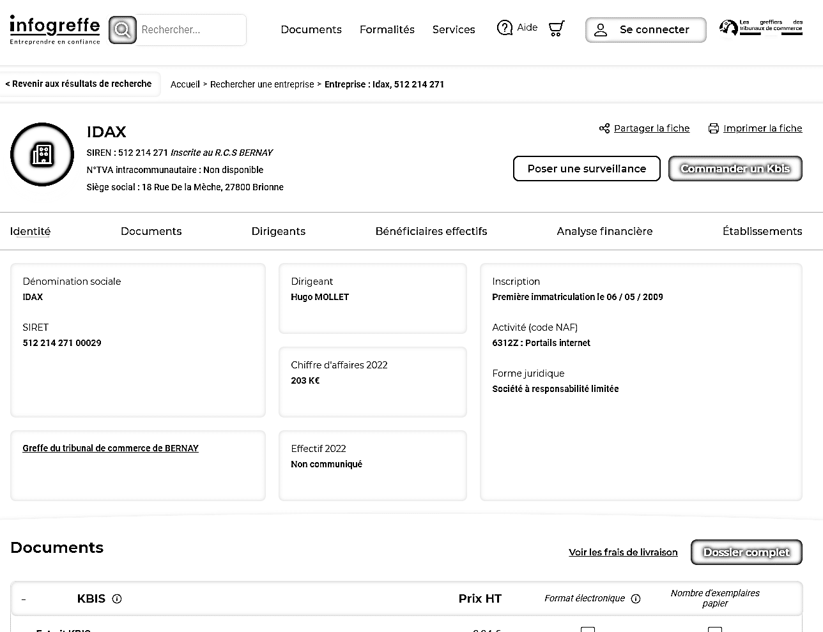Image resolution: width=823 pixels, height=632 pixels.
Task: Switch to the Dirigeants tab
Action: pos(278,231)
